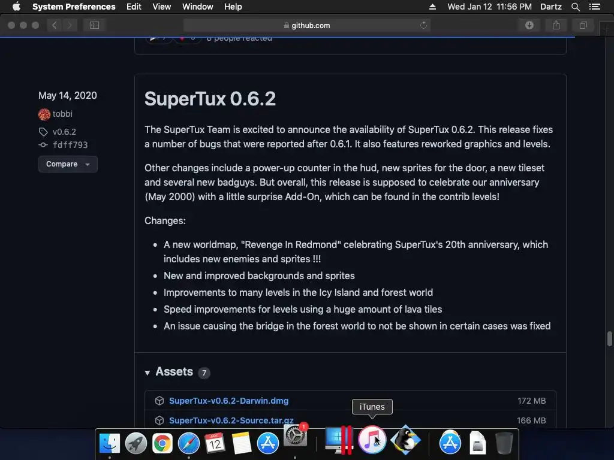Download SuperTux-v0.6.2-Source.tar.gz
The image size is (614, 460).
[x=231, y=420]
